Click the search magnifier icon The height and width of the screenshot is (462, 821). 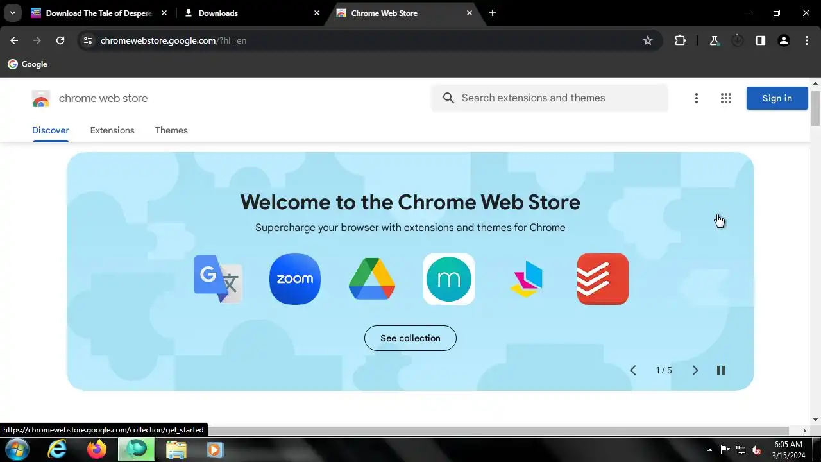tap(449, 98)
